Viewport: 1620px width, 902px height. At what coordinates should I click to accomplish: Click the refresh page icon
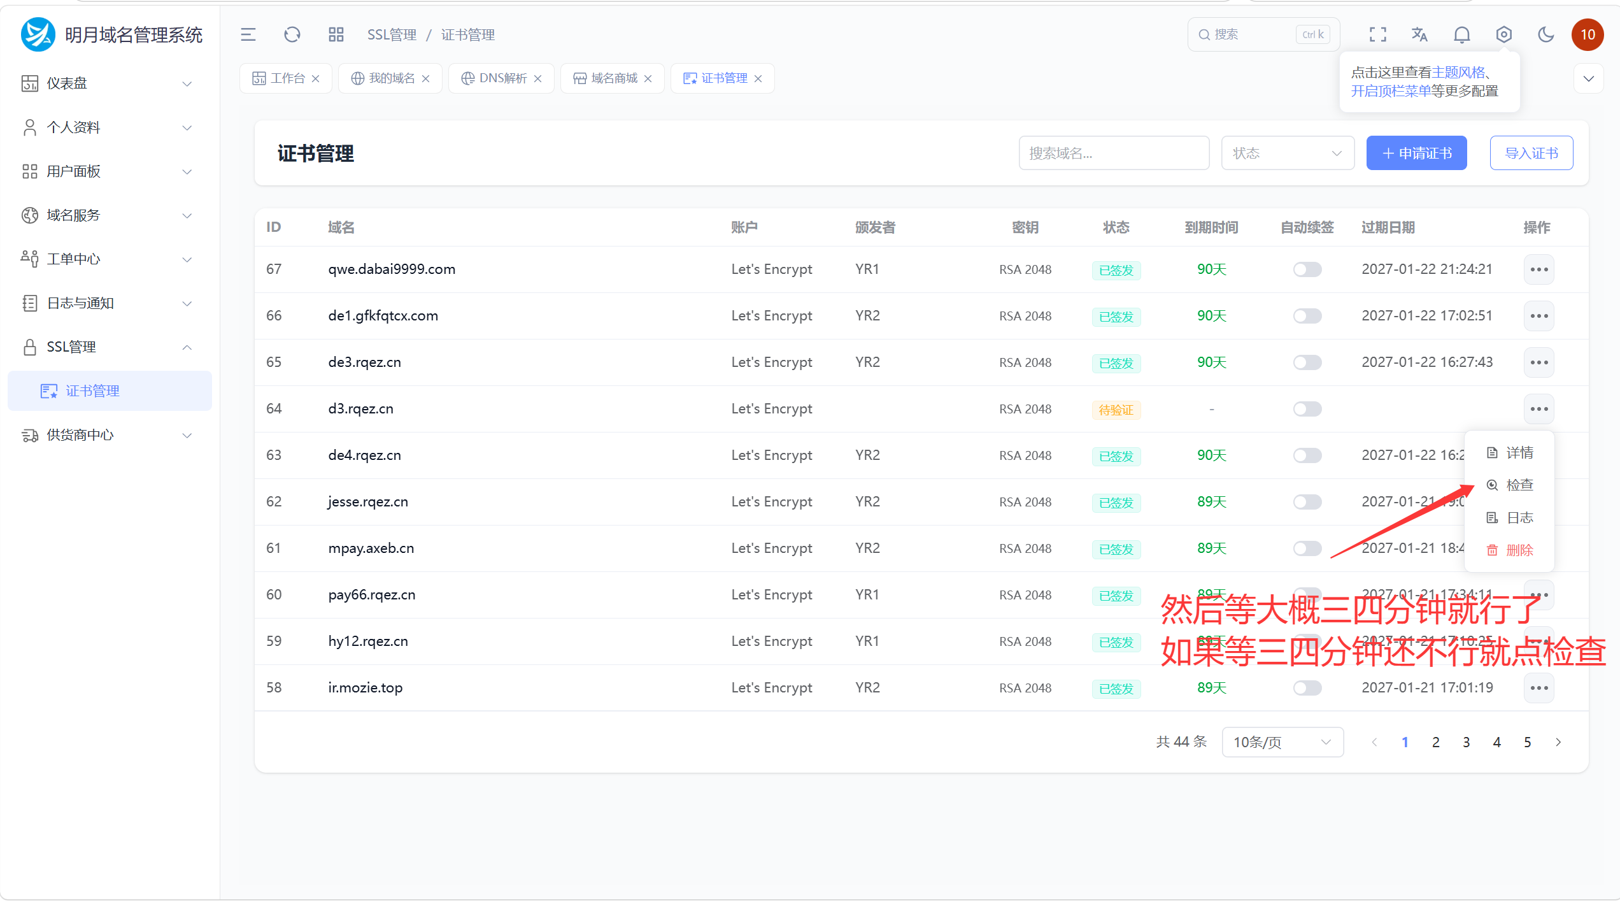click(292, 34)
